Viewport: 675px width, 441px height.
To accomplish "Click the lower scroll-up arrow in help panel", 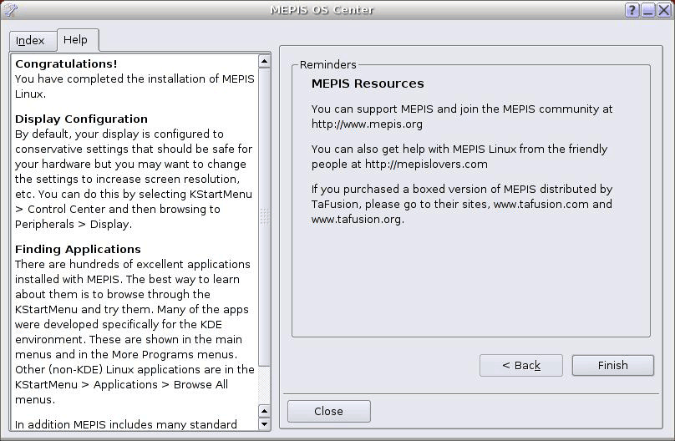I will [x=264, y=411].
